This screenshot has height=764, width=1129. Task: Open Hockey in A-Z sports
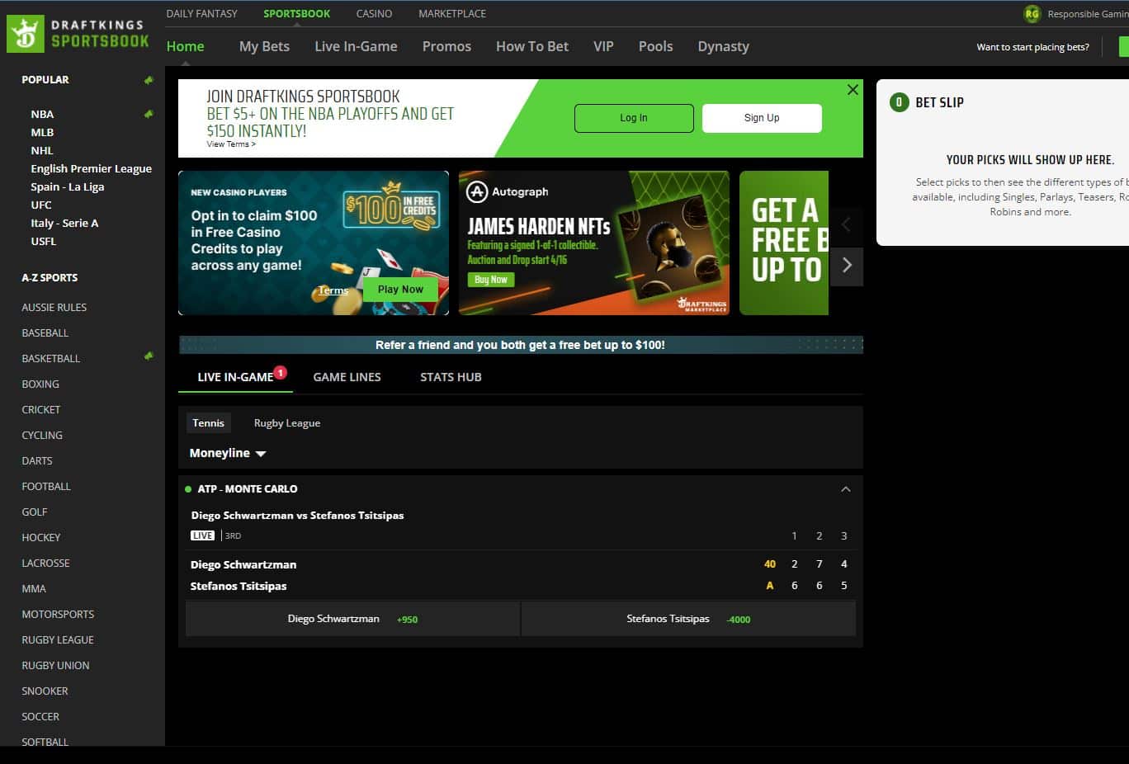click(41, 537)
